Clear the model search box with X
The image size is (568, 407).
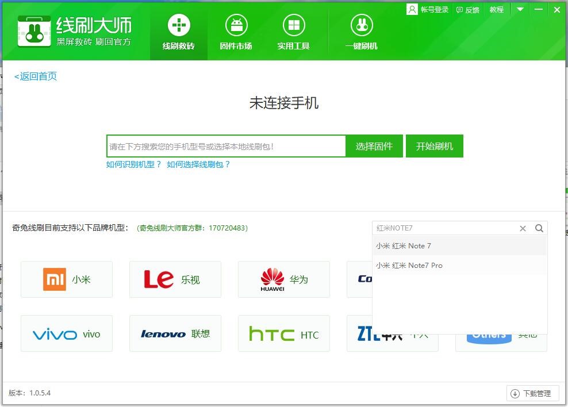[x=523, y=228]
